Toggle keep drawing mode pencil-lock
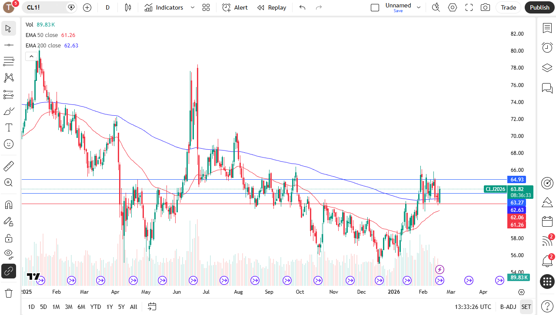The height and width of the screenshot is (315, 556). coord(8,221)
